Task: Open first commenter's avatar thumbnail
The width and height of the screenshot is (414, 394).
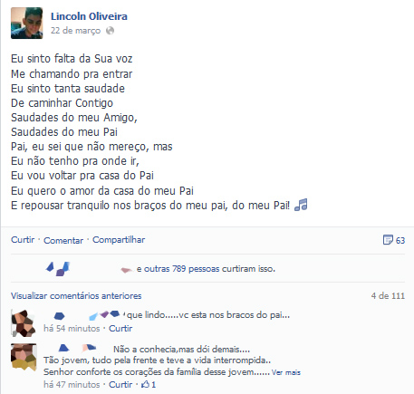Action: tap(24, 322)
